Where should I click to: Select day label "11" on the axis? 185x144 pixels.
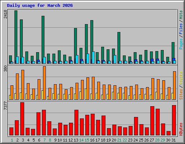coord(65,140)
